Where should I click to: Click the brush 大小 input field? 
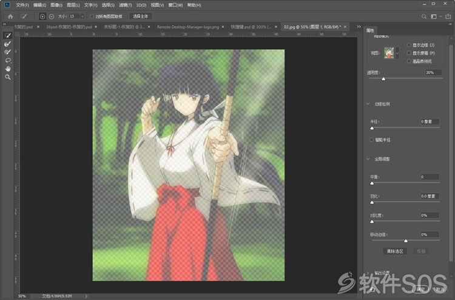(74, 16)
